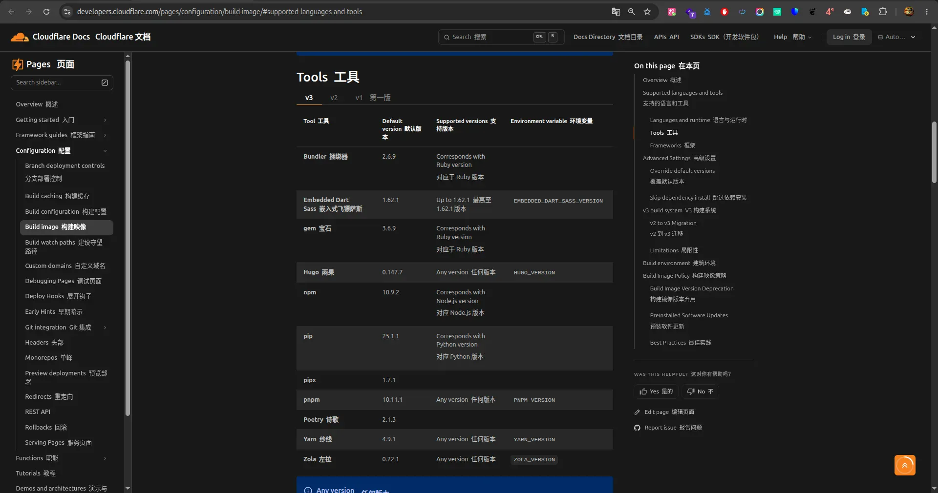
Task: Click ZOLA_VERSION environment variable text
Action: pyautogui.click(x=534, y=460)
